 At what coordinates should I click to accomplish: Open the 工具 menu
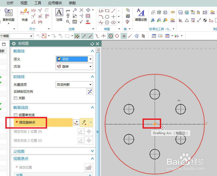click(38, 3)
